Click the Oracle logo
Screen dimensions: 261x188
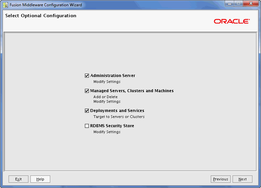click(232, 21)
